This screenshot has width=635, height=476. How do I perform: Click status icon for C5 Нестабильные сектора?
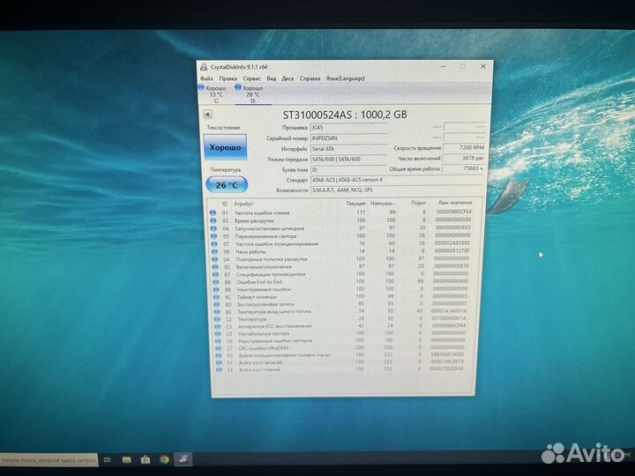coord(218,333)
